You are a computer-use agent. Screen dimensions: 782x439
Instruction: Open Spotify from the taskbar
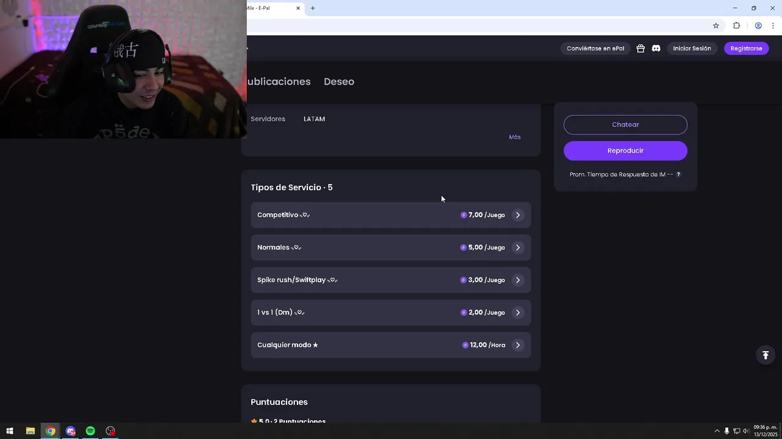(90, 431)
